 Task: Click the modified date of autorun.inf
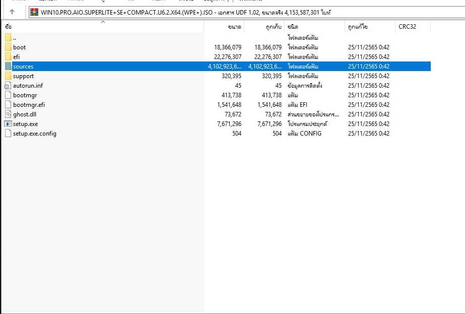pyautogui.click(x=369, y=86)
